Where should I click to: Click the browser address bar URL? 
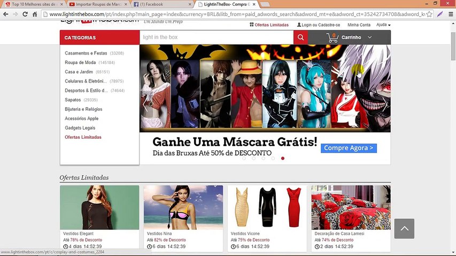point(237,14)
